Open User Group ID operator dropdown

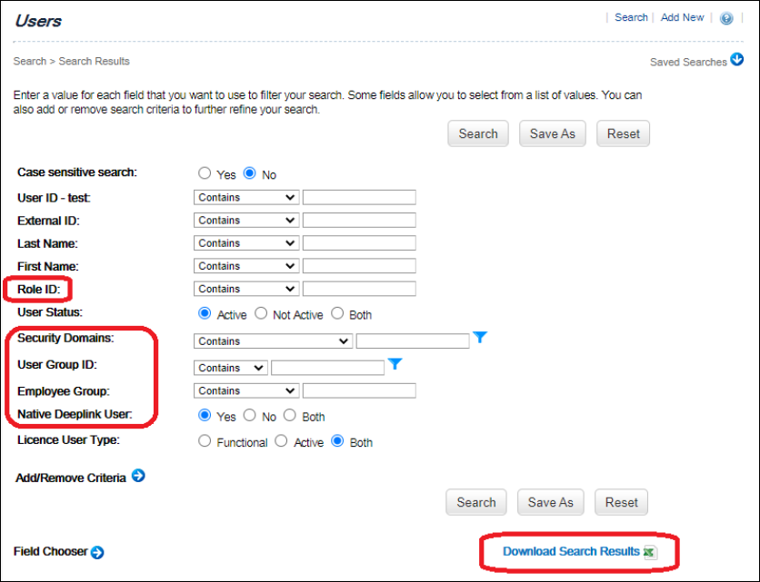231,368
